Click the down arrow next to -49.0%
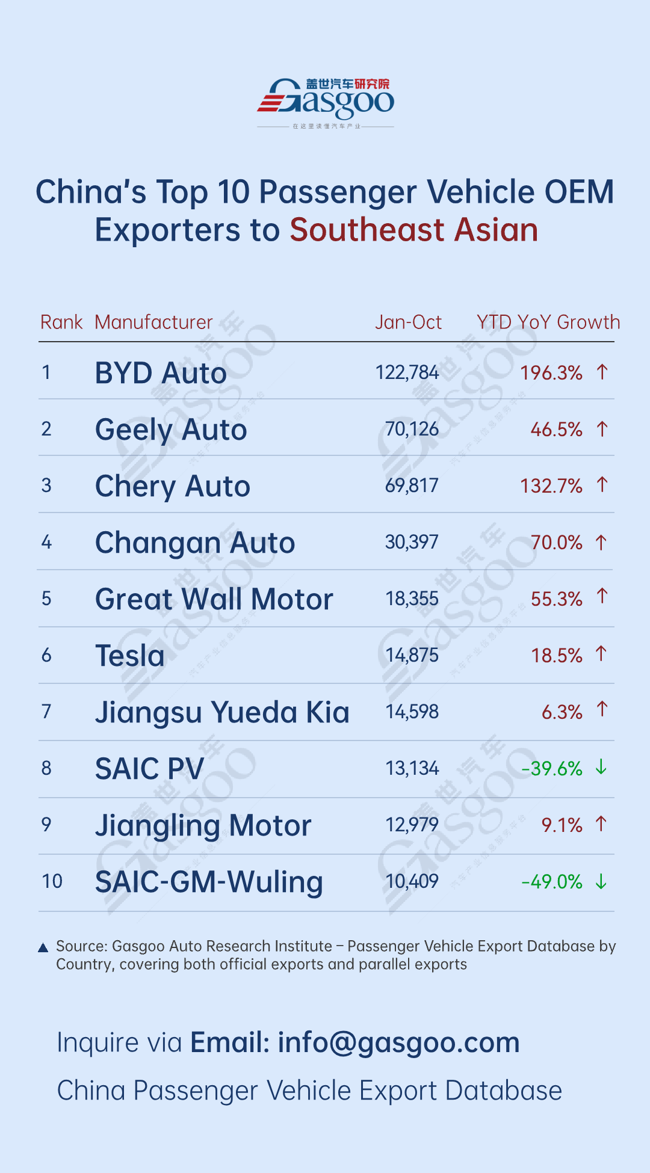Screen dimensions: 650x1173 coord(601,881)
